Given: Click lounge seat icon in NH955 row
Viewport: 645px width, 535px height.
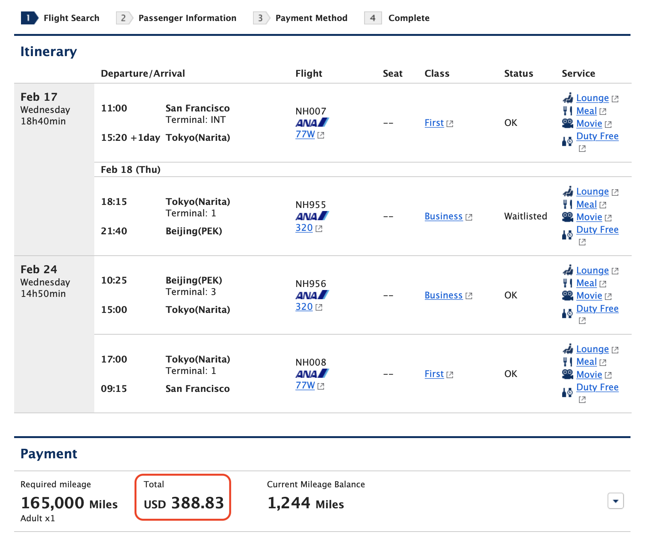Looking at the screenshot, I should pyautogui.click(x=568, y=192).
